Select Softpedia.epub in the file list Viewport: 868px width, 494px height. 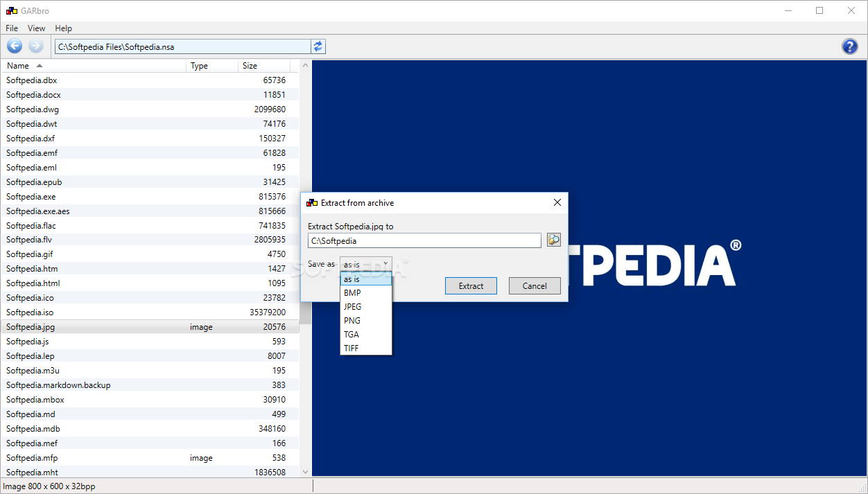[150, 182]
